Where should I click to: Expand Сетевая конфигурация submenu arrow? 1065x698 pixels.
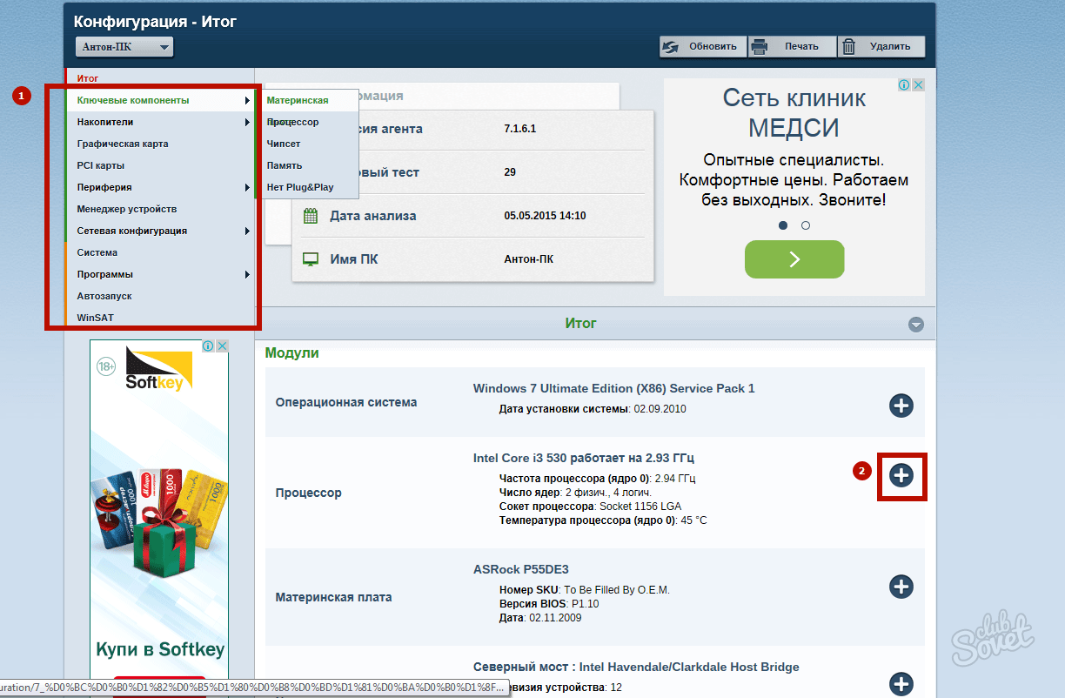pyautogui.click(x=247, y=231)
